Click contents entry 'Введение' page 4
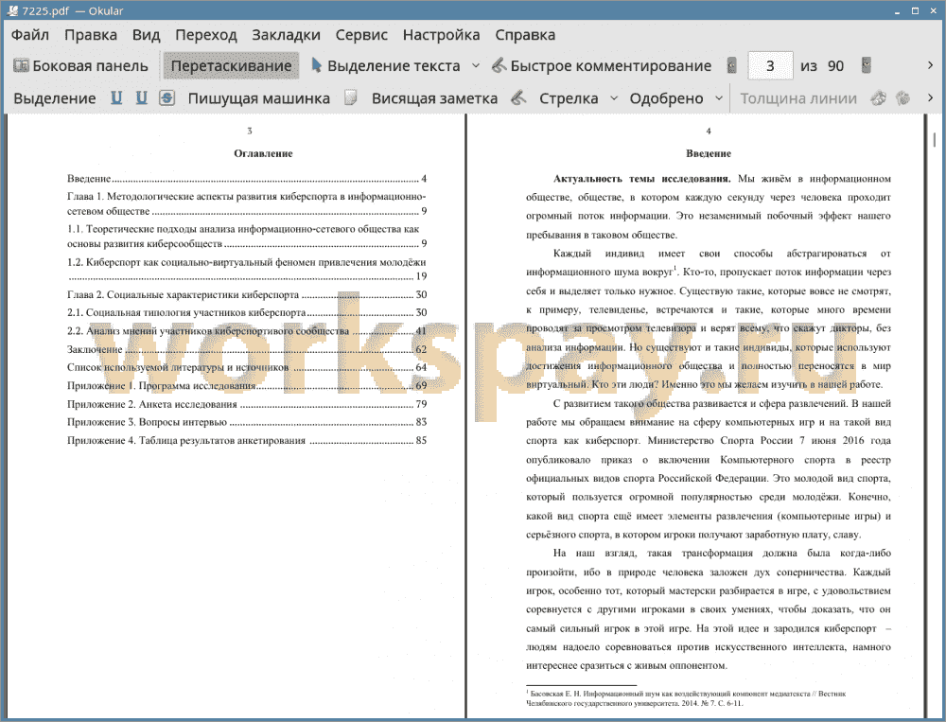The image size is (946, 722). [247, 179]
